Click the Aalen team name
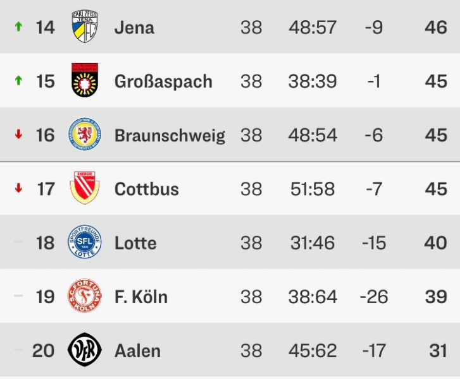Image resolution: width=460 pixels, height=379 pixels. (x=137, y=351)
